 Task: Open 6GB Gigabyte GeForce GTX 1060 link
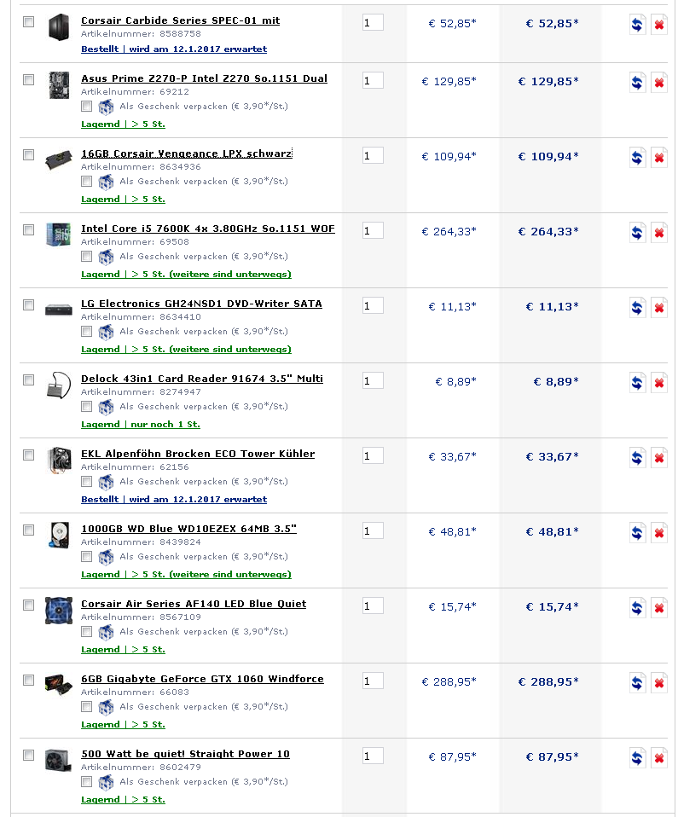coord(202,678)
